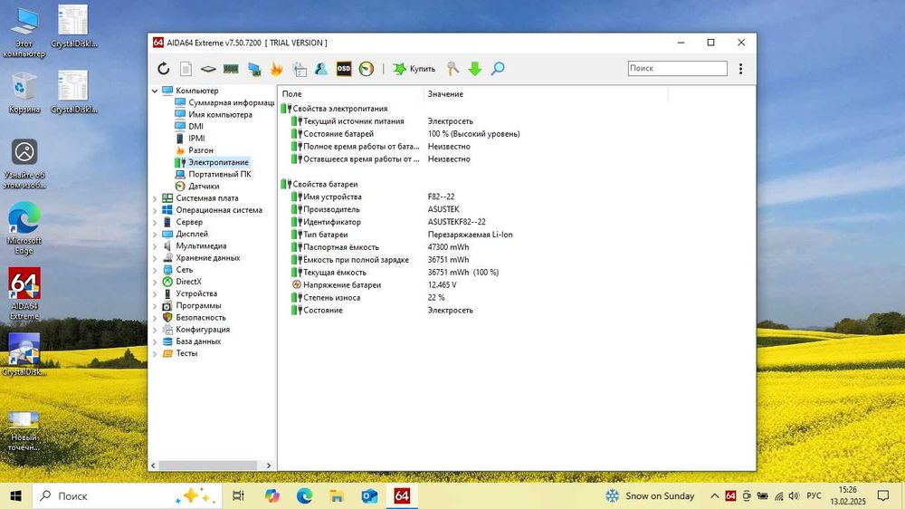Open the Windows Start menu
This screenshot has width=905, height=509.
(16, 495)
